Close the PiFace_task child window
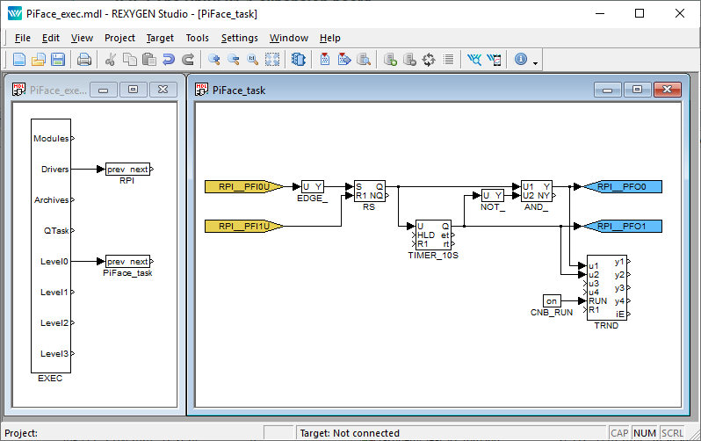Screen dimensions: 701x441 pos(668,90)
